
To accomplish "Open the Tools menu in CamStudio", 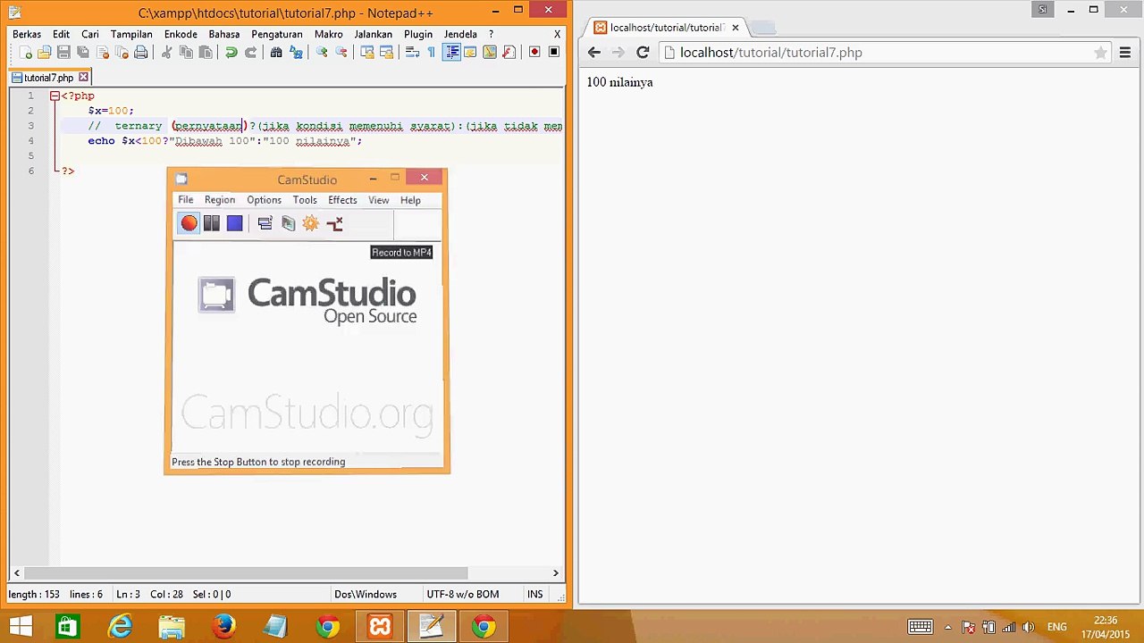I will coord(305,200).
